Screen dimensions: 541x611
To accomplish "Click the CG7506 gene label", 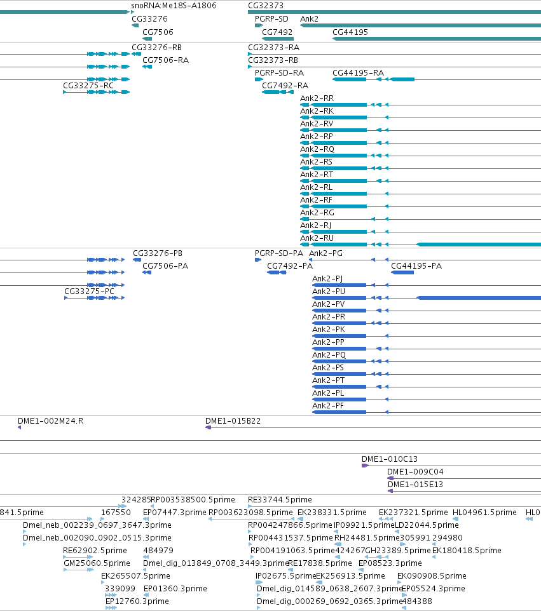I will (158, 32).
